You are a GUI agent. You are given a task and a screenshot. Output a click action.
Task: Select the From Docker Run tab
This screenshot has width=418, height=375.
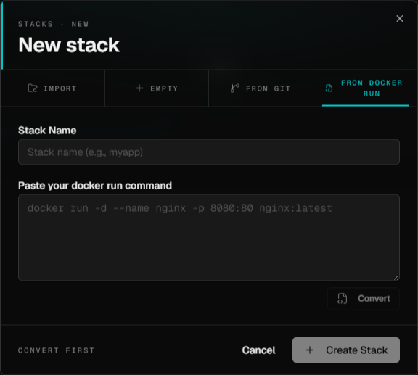coord(365,88)
